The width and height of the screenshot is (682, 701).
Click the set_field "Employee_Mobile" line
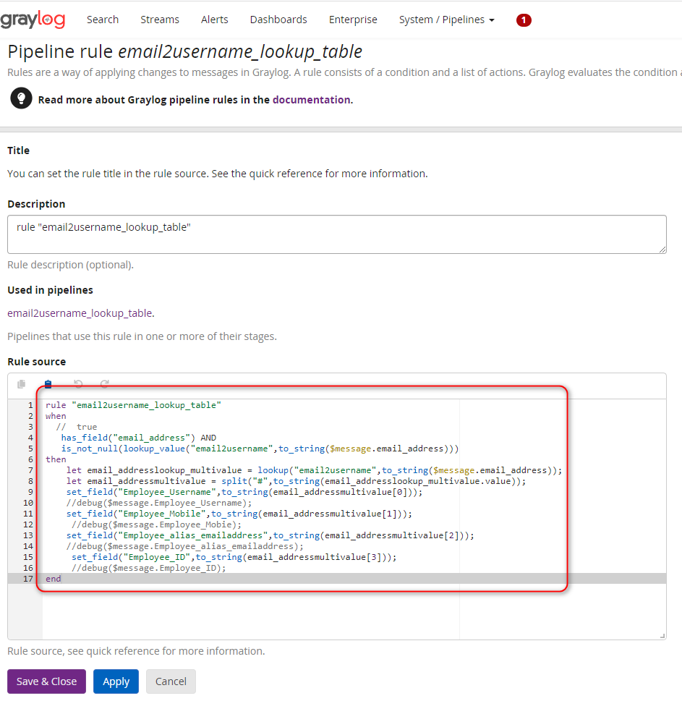[239, 514]
